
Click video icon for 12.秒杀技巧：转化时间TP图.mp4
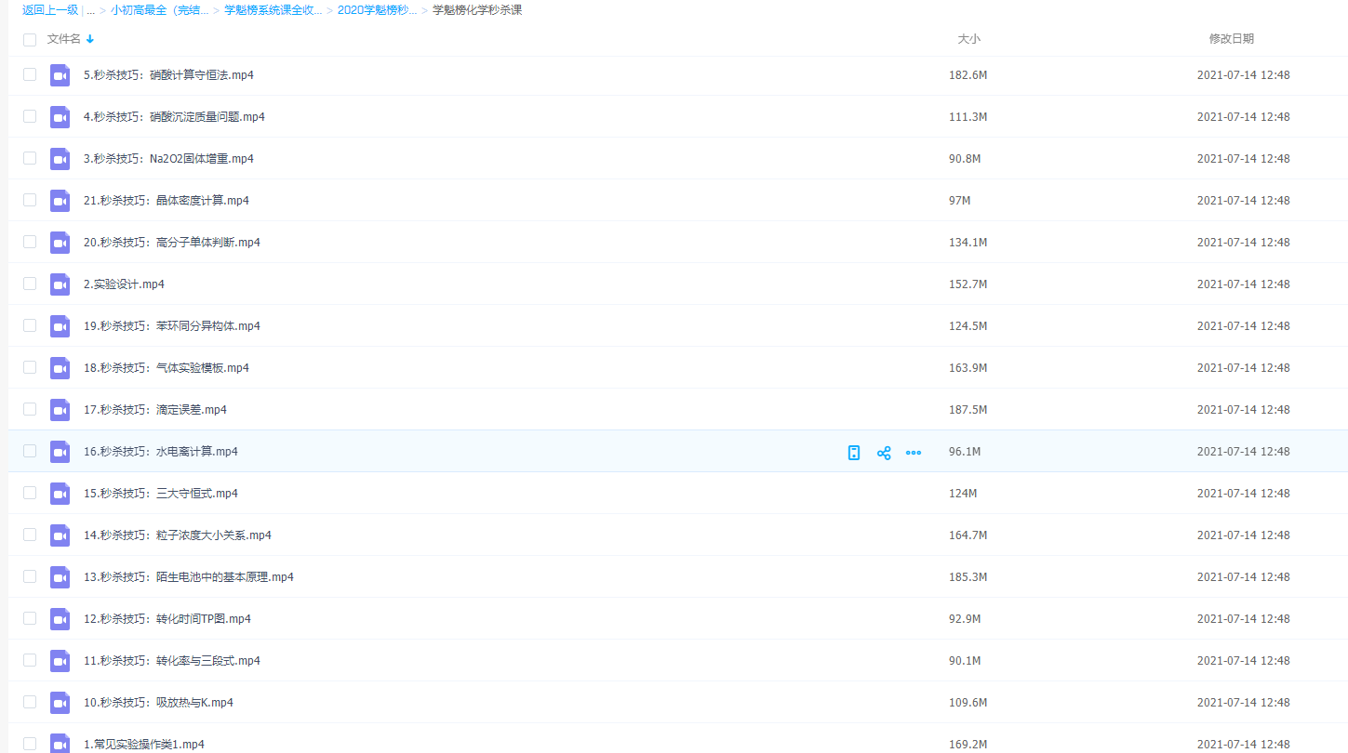click(60, 619)
